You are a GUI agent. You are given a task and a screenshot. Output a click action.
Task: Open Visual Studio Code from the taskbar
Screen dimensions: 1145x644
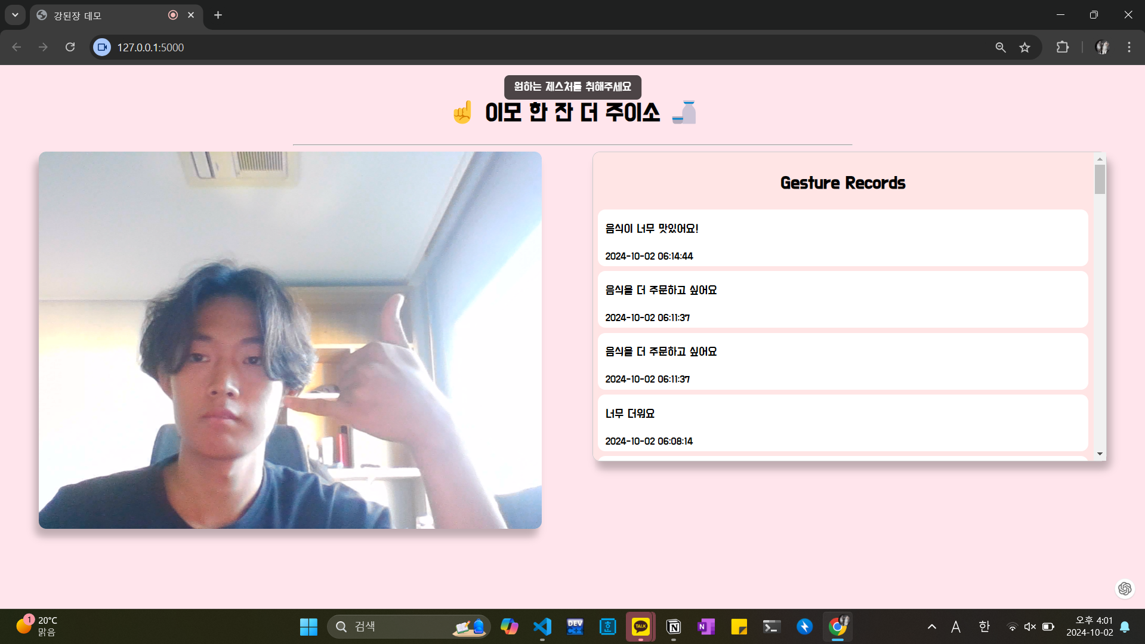click(542, 627)
